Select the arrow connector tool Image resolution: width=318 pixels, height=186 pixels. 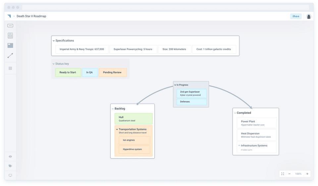pos(10,56)
